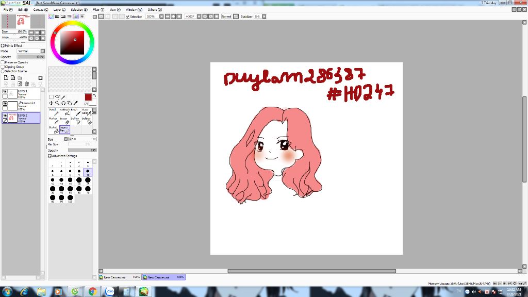Open the layer blending Mode dropdown

click(x=43, y=51)
